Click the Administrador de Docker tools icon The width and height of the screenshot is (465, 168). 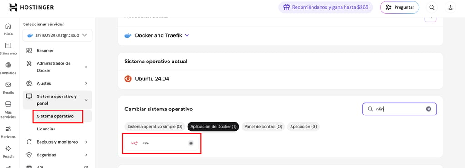(29, 63)
